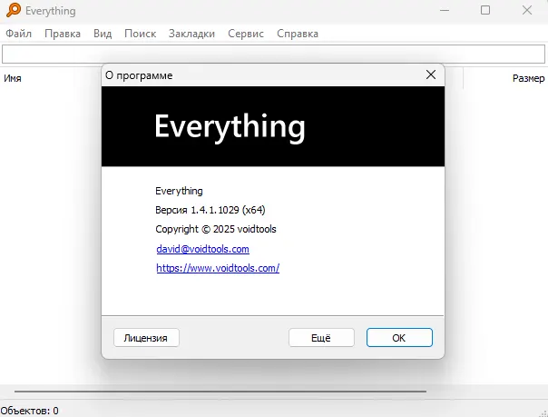The height and width of the screenshot is (417, 548).
Task: Open the Поиск menu
Action: (x=140, y=34)
